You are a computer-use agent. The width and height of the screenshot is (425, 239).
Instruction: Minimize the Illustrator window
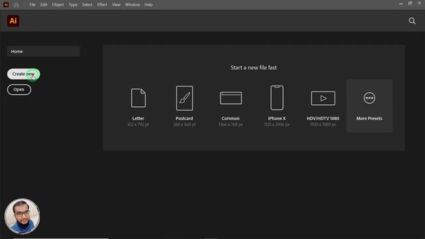point(401,4)
